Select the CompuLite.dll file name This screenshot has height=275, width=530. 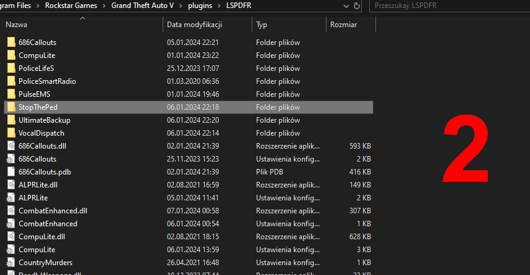41,237
